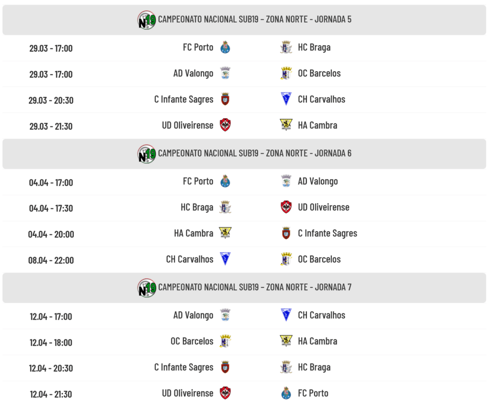Click C Infante Sagres crest in Jornada 6
Screen dimensions: 494x404
point(286,233)
